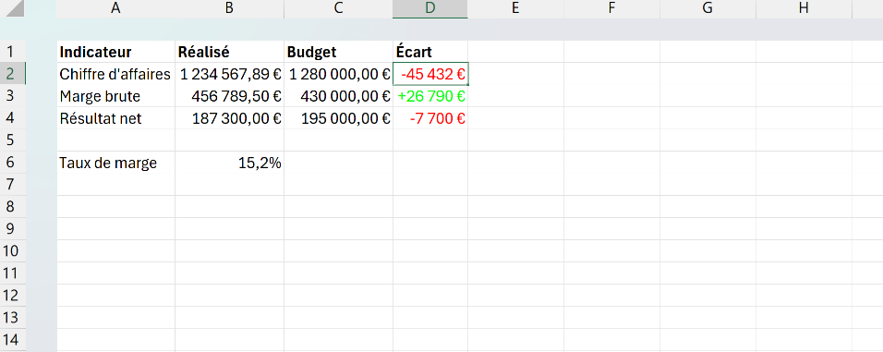Select column B header
Screen dimensions: 883x352
pos(229,8)
